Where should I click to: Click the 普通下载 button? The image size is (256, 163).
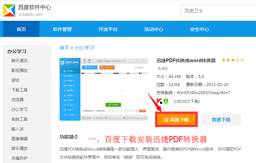(221, 120)
